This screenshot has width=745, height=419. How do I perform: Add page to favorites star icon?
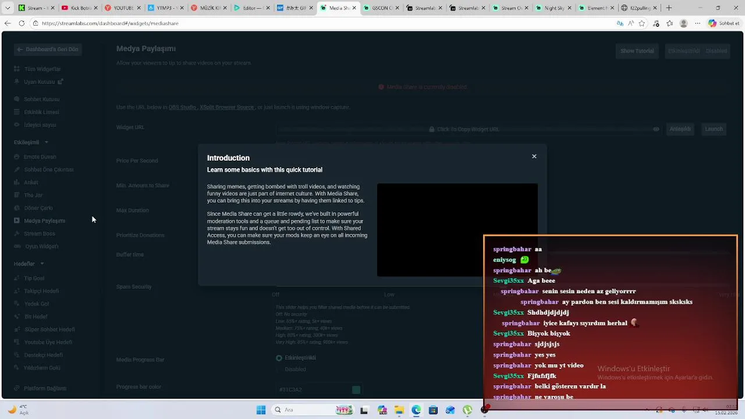tap(642, 23)
